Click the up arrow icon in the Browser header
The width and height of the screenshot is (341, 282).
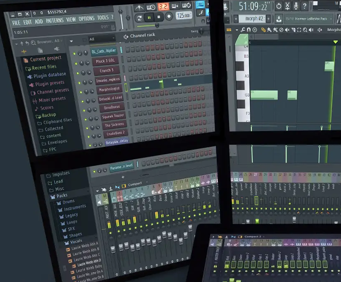click(22, 43)
